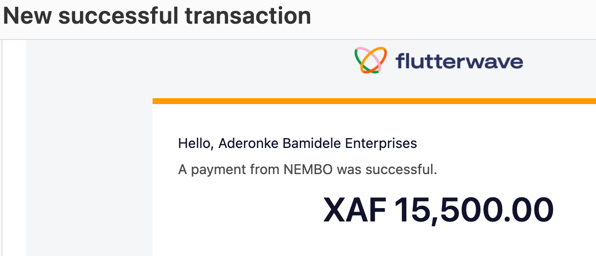Screen dimensions: 596x256
Task: Click the word "payment" in the message
Action: click(x=219, y=170)
